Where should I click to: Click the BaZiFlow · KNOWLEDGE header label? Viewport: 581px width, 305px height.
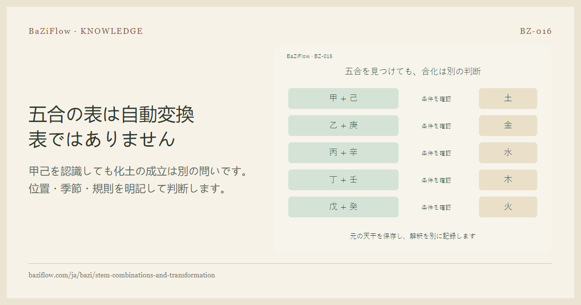86,31
